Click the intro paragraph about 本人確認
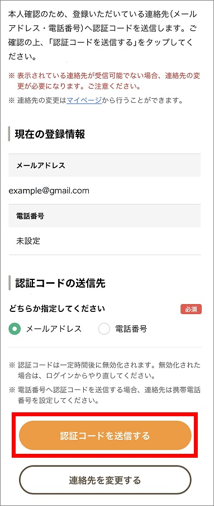 [103, 35]
